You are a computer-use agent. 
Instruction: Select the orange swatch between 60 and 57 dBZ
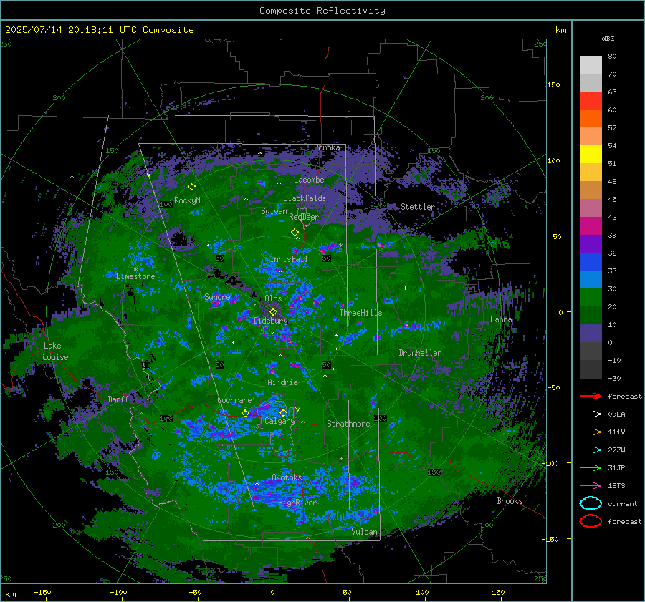click(591, 119)
